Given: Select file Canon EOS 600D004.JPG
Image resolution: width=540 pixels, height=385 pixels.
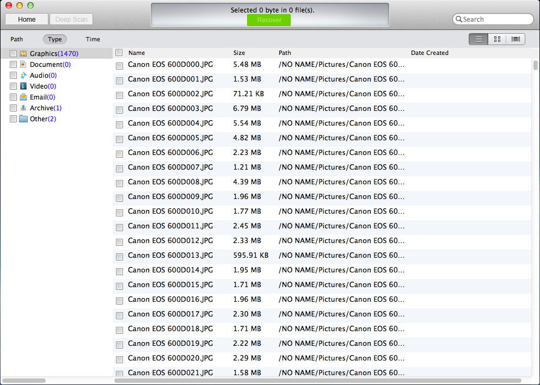Looking at the screenshot, I should (170, 123).
